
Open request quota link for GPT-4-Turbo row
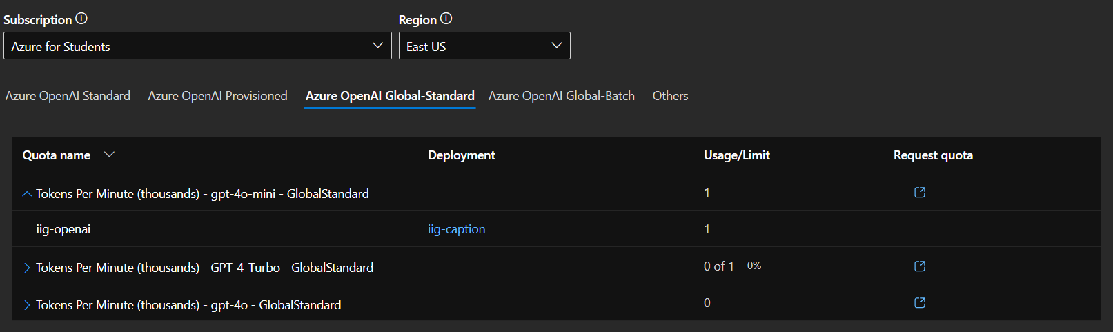(x=920, y=266)
